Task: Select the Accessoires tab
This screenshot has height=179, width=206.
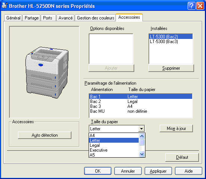Action: click(x=129, y=17)
